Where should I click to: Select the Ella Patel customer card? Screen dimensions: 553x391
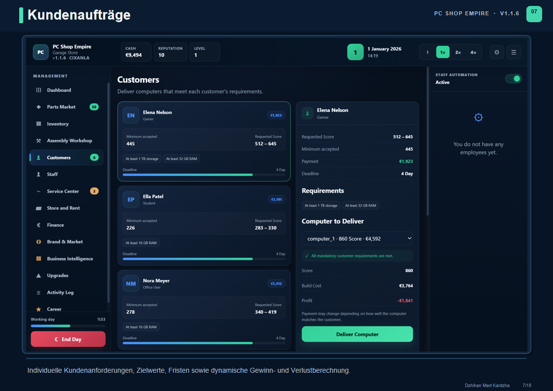click(x=204, y=225)
